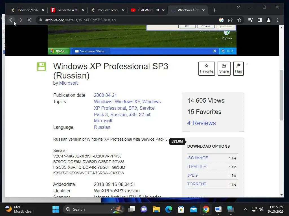The image size is (289, 216).
Task: Open 32-bit topic link
Action: click(x=145, y=114)
